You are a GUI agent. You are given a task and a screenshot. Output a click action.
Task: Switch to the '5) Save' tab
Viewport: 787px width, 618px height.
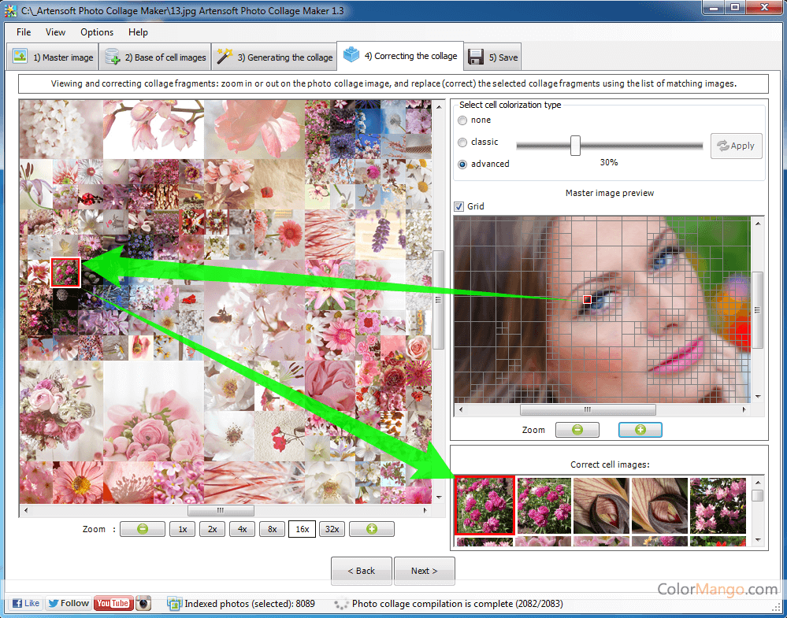[x=493, y=57]
